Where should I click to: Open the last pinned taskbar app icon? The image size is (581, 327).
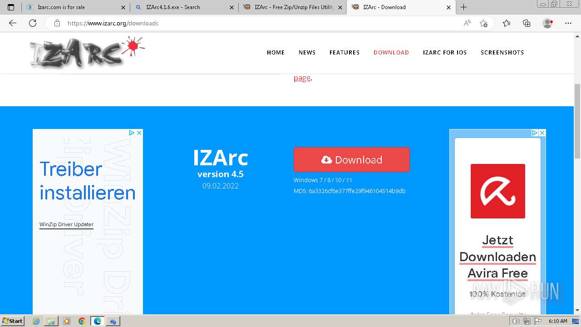tap(113, 321)
